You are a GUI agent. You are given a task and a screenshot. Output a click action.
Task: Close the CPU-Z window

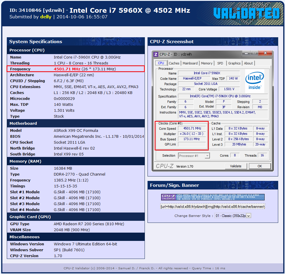[265, 53]
